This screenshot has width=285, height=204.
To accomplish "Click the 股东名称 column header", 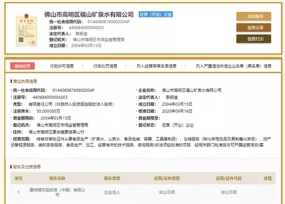I will (57, 178).
